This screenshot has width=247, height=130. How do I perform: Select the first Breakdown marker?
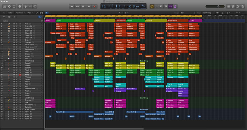point(121,21)
